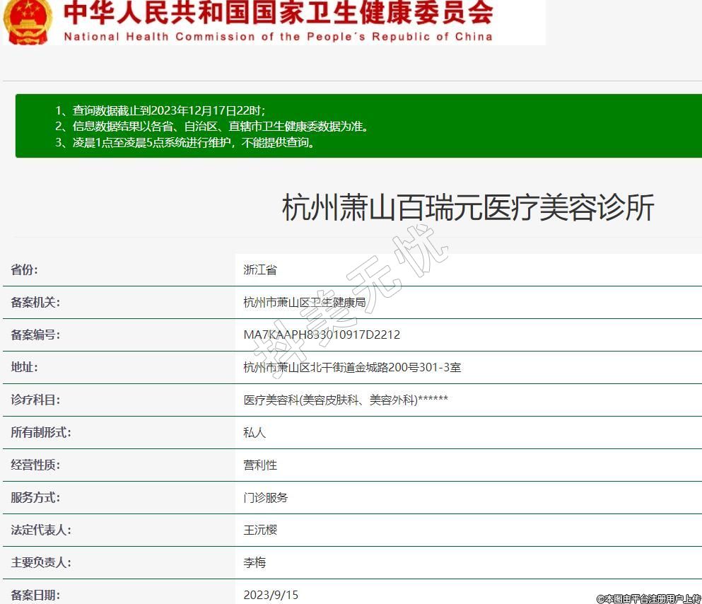Click the registration number MA7KAAPH833010917D2212
Screen dimensions: 702x604
[x=322, y=335]
